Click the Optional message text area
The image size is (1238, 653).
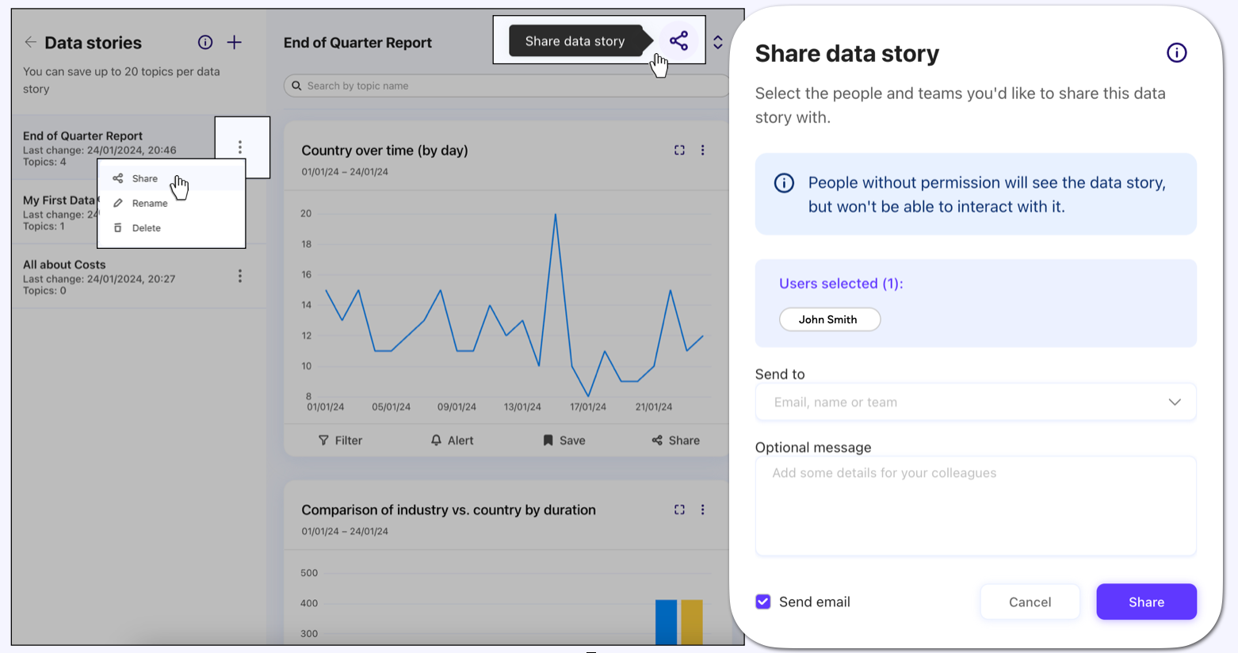click(975, 506)
